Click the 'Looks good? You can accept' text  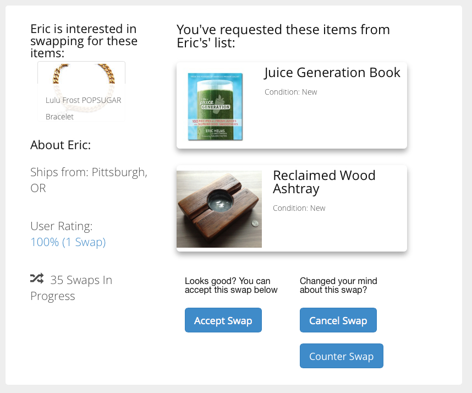point(231,285)
